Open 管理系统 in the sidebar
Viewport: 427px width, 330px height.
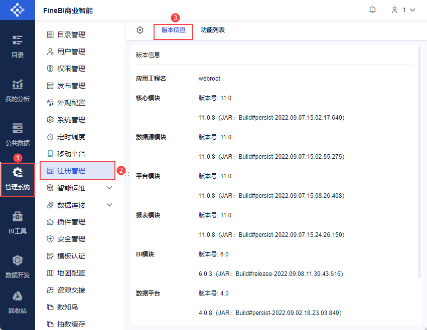click(x=18, y=179)
